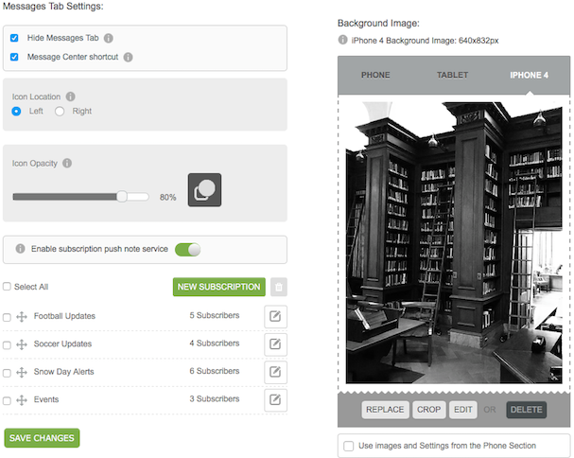The height and width of the screenshot is (458, 574).
Task: Click the message icon opacity preview
Action: pos(204,190)
